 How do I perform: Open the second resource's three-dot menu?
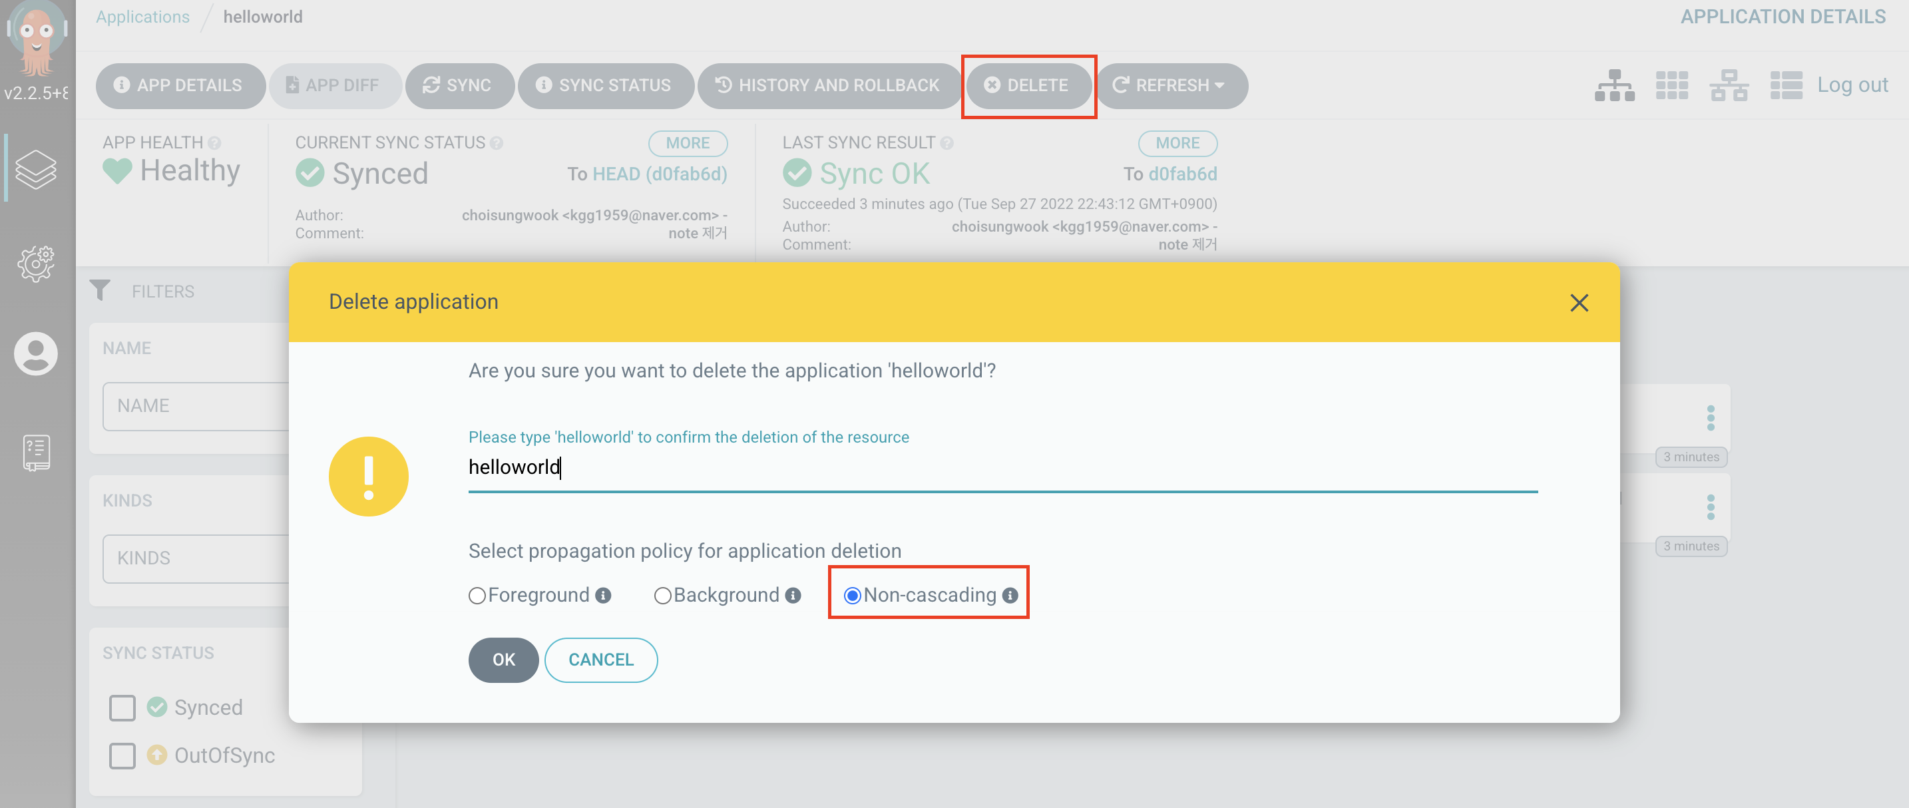(x=1711, y=507)
